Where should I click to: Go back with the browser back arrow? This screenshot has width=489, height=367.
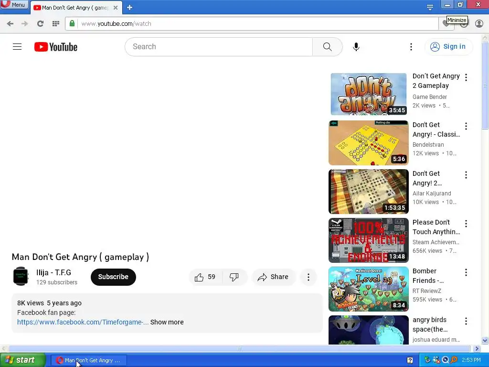point(10,24)
